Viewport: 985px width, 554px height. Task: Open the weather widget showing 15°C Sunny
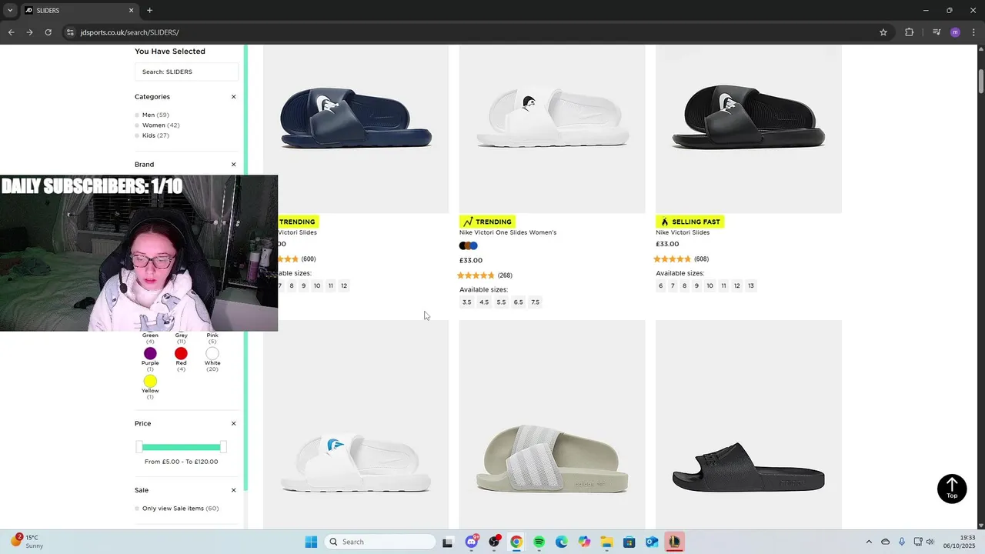coord(28,542)
